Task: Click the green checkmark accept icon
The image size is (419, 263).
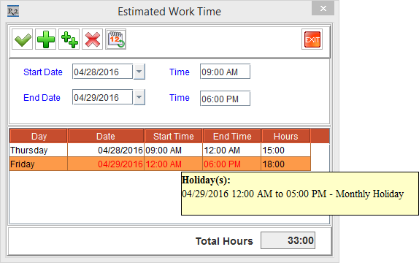Action: tap(22, 39)
